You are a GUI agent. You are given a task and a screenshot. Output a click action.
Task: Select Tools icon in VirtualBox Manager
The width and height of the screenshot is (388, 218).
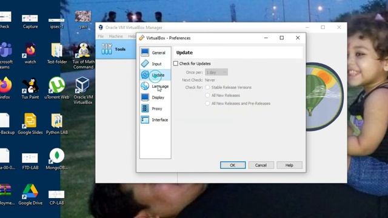[107, 49]
